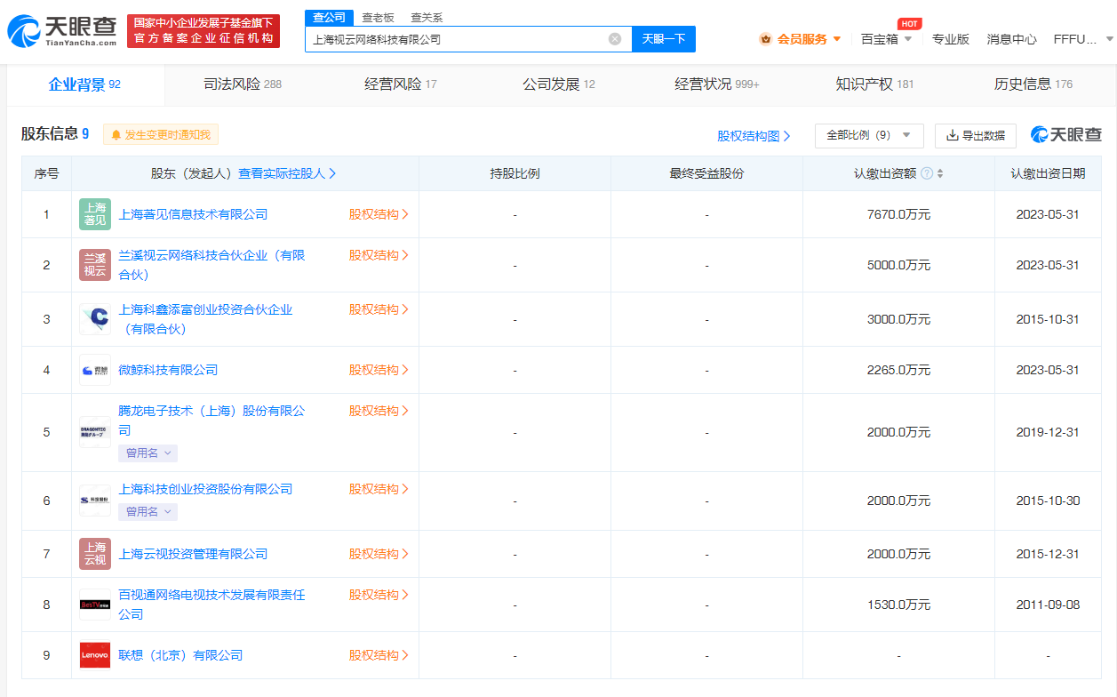Screen dimensions: 1117x697
Task: Click the bell notification icon 发生变更时通知我
Action: (x=116, y=135)
